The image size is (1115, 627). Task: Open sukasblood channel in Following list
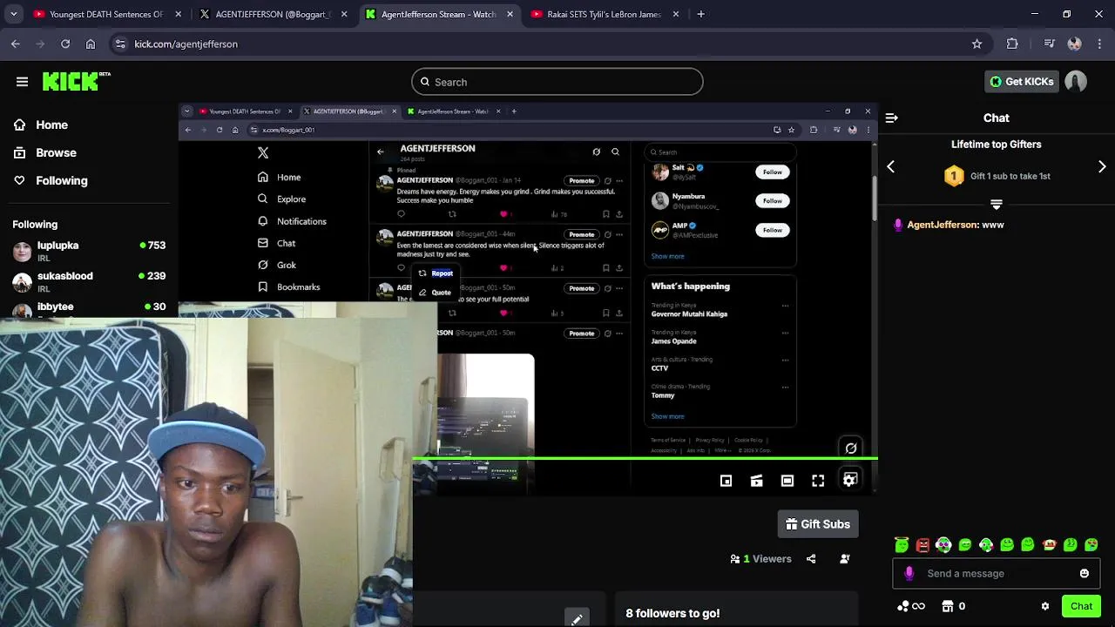pos(89,281)
